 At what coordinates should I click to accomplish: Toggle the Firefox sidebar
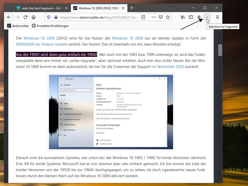(x=191, y=17)
